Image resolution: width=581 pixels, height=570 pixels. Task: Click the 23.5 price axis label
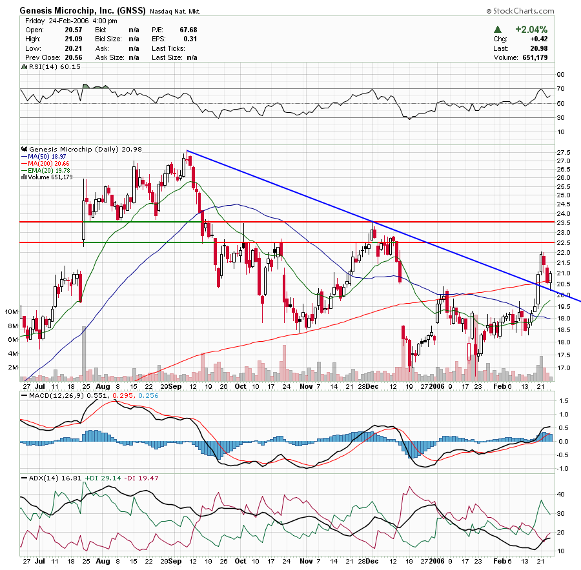564,223
